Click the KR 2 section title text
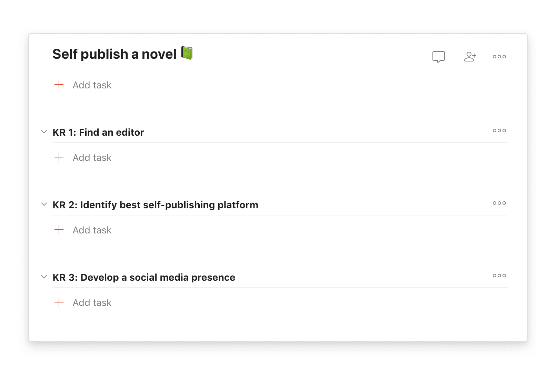This screenshot has height=375, width=558. click(156, 204)
